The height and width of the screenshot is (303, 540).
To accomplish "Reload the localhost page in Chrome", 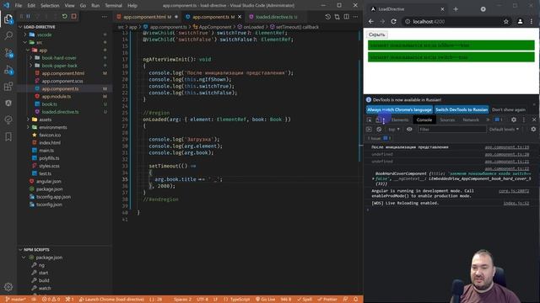I will (394, 21).
